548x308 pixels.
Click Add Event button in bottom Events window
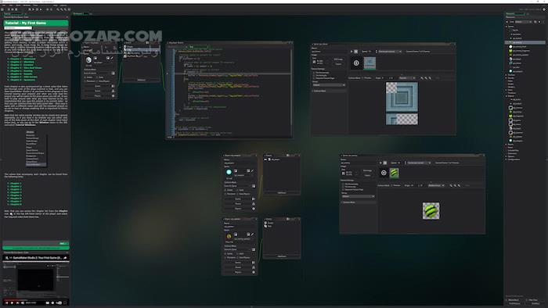282,256
